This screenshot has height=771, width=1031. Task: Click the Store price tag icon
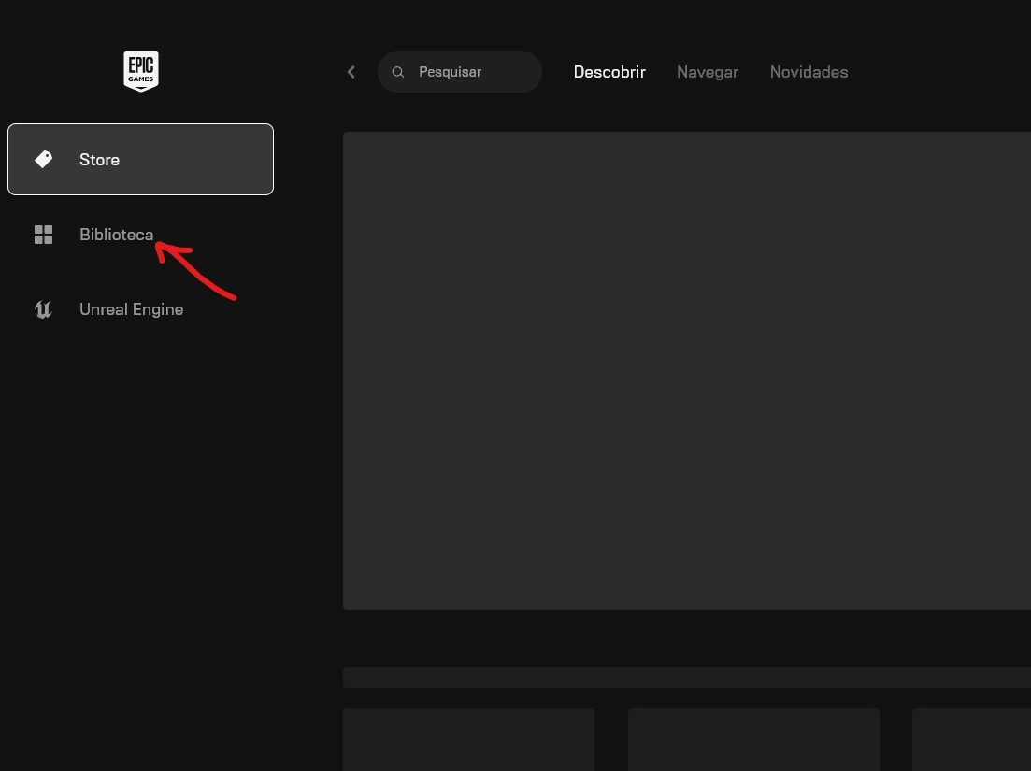(x=43, y=159)
